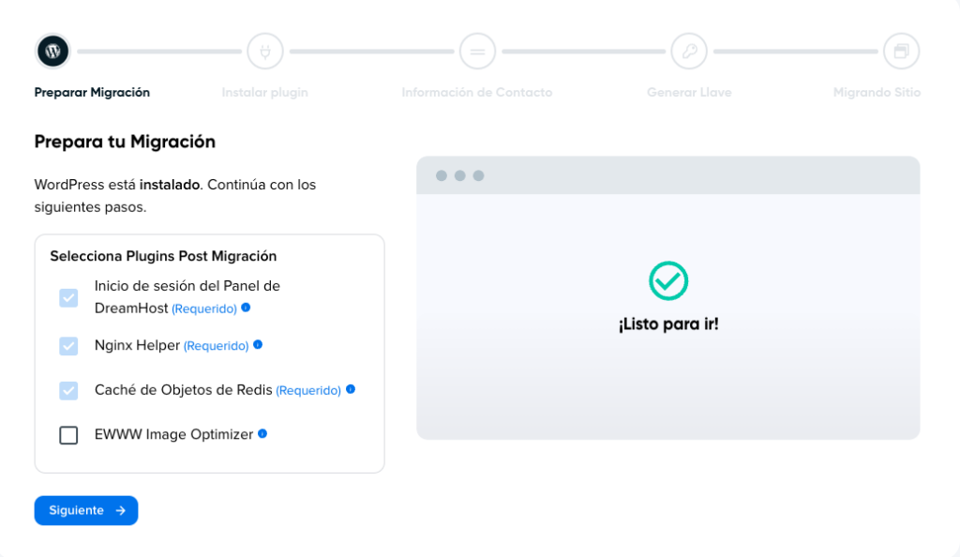The width and height of the screenshot is (960, 557).
Task: Enable the EWWW Image Optimizer checkbox
Action: click(68, 435)
